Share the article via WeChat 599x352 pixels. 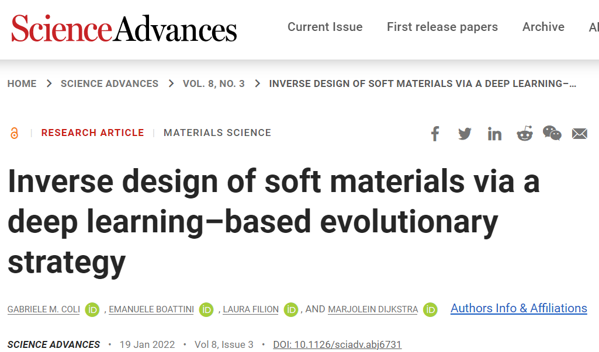pyautogui.click(x=552, y=134)
